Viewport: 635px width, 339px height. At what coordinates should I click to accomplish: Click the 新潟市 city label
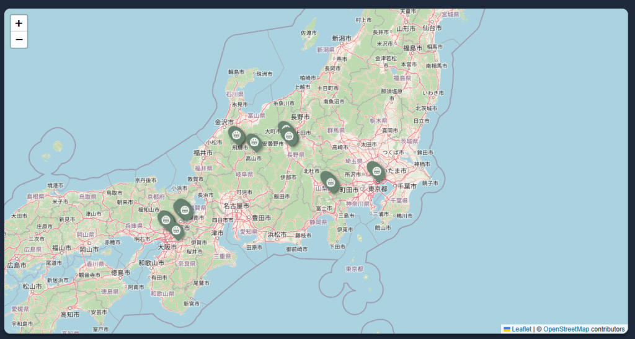coord(342,38)
